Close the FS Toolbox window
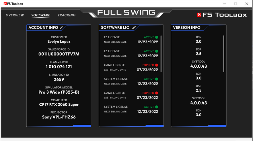253x141 pixels. [247, 4]
